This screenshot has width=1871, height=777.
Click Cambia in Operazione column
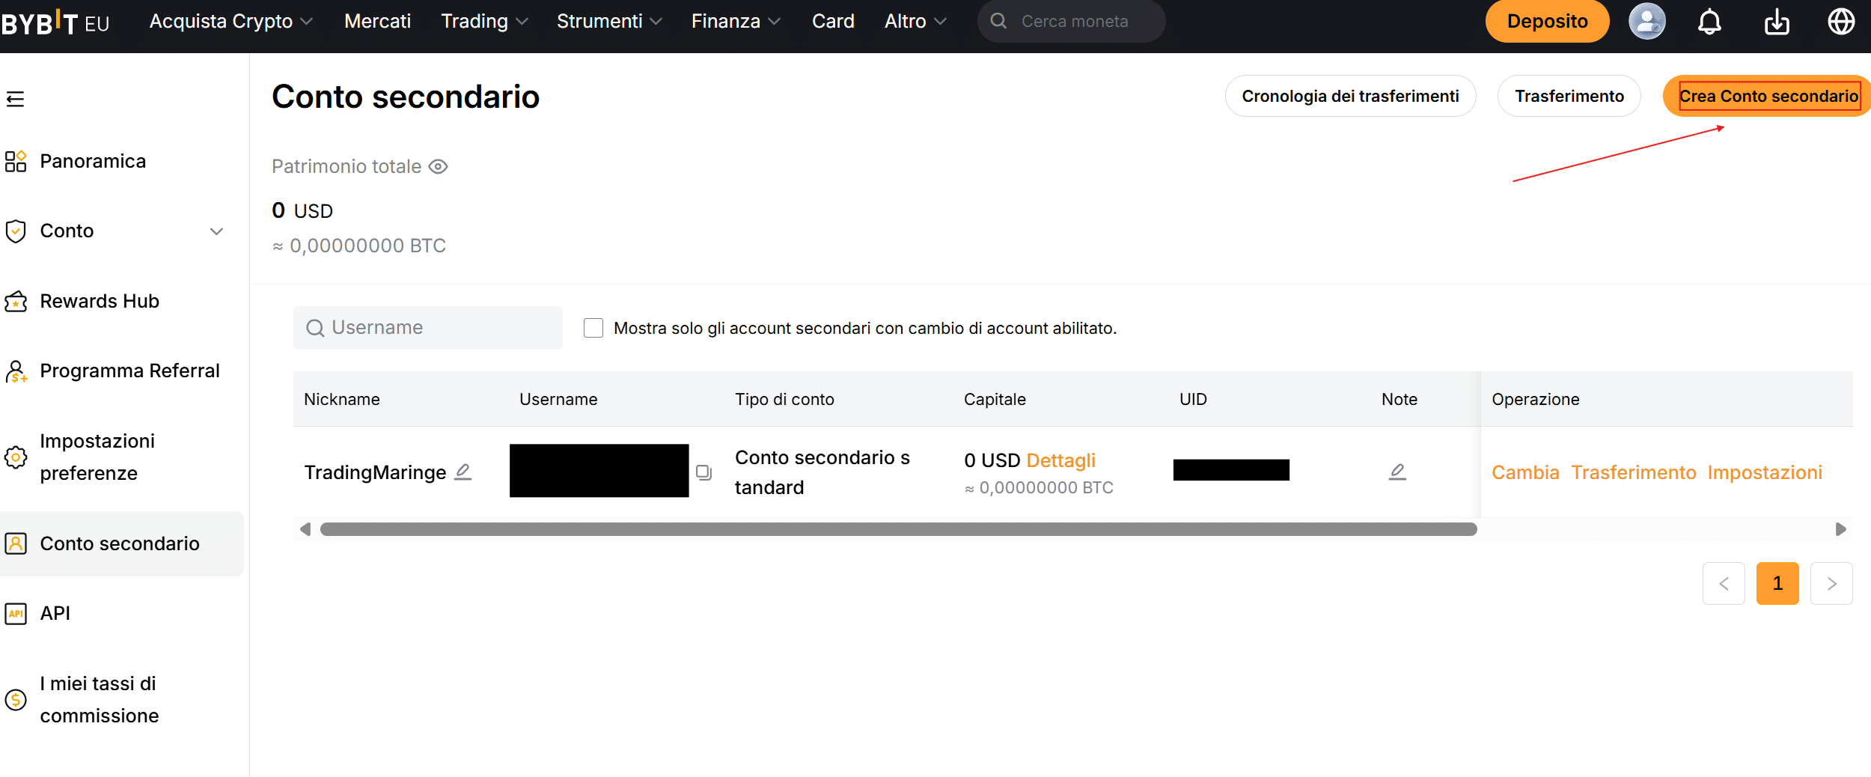(x=1525, y=472)
